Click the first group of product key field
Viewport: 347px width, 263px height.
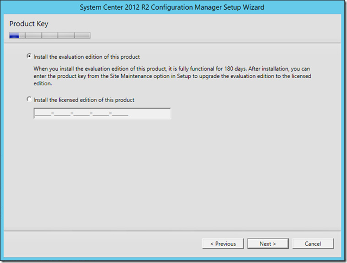(43, 114)
